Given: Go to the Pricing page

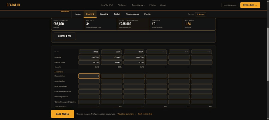Looking at the screenshot, I should click(x=152, y=5).
